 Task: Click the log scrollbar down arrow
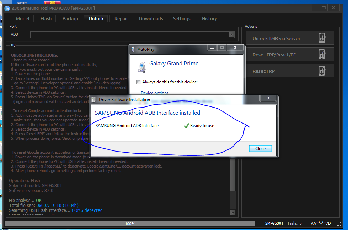point(232,213)
